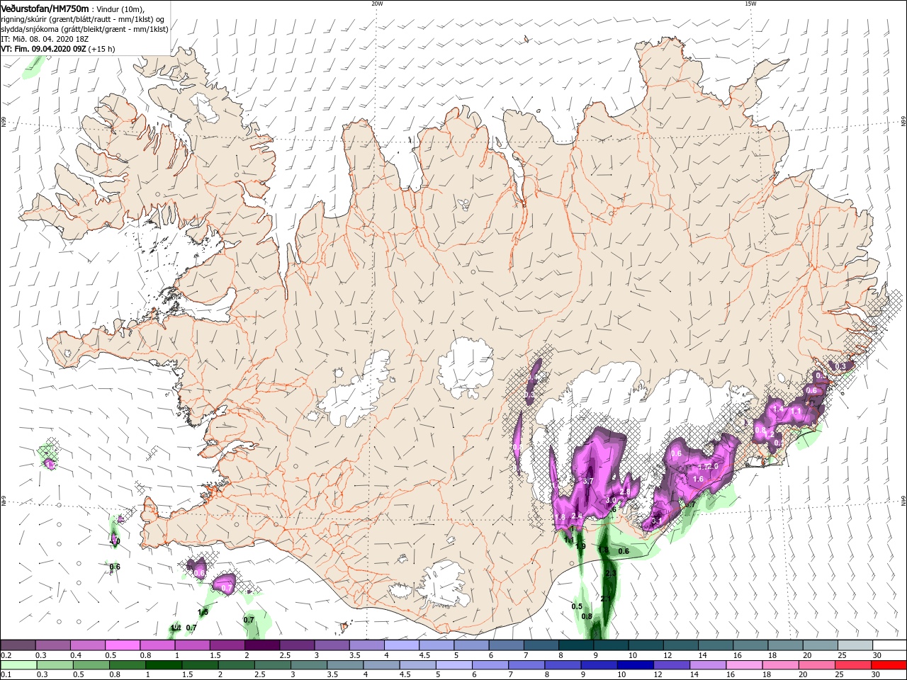Click the 'Vindur (10m)' label in header
This screenshot has height=680, width=907.
(120, 9)
